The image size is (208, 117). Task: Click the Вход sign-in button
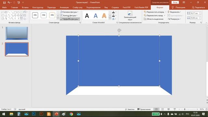pyautogui.click(x=175, y=2)
